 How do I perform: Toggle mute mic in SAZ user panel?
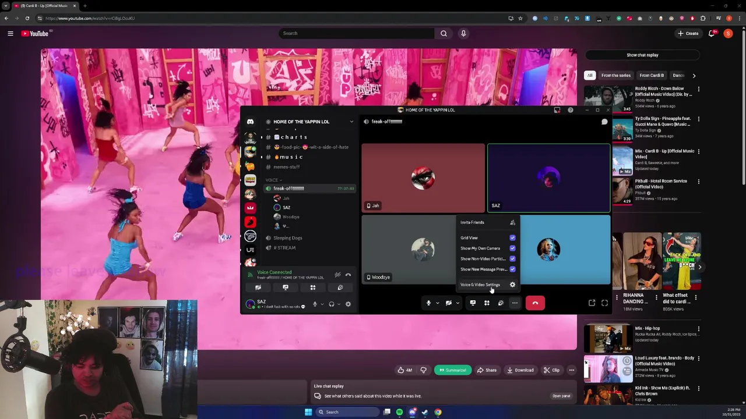(315, 304)
